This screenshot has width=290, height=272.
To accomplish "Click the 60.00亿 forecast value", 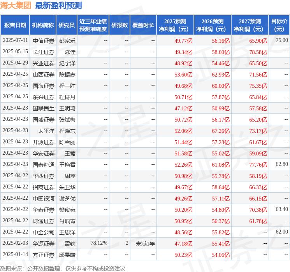I will point(221,86).
